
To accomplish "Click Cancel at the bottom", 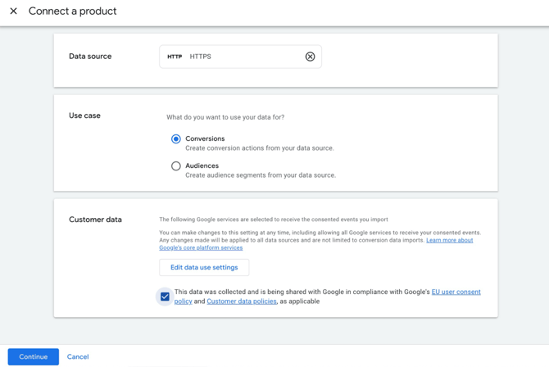I will 78,357.
